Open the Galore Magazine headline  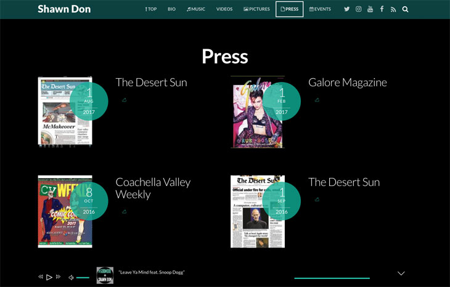[348, 83]
